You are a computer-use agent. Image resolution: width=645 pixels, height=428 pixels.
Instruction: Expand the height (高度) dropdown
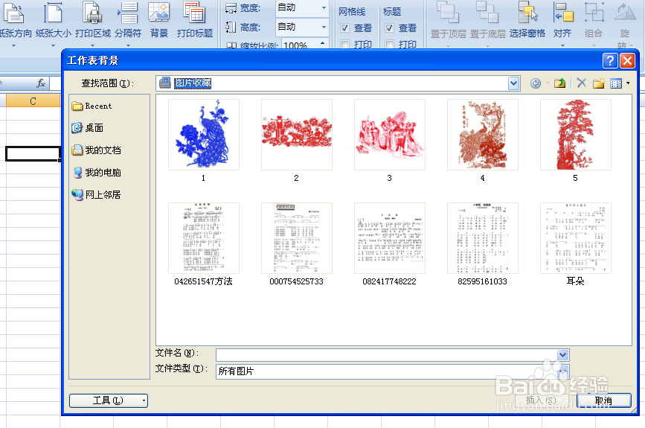324,27
